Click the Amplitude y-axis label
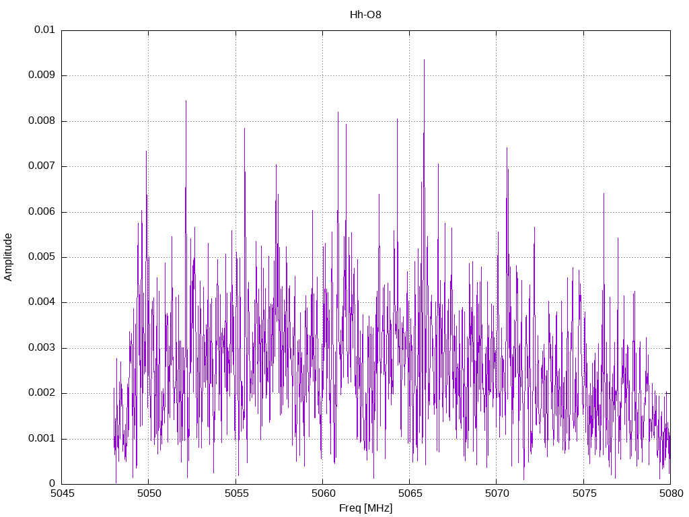The width and height of the screenshot is (689, 517). click(8, 257)
